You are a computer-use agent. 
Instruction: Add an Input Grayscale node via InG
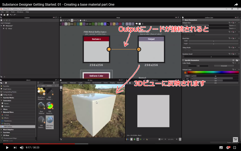click(130, 24)
